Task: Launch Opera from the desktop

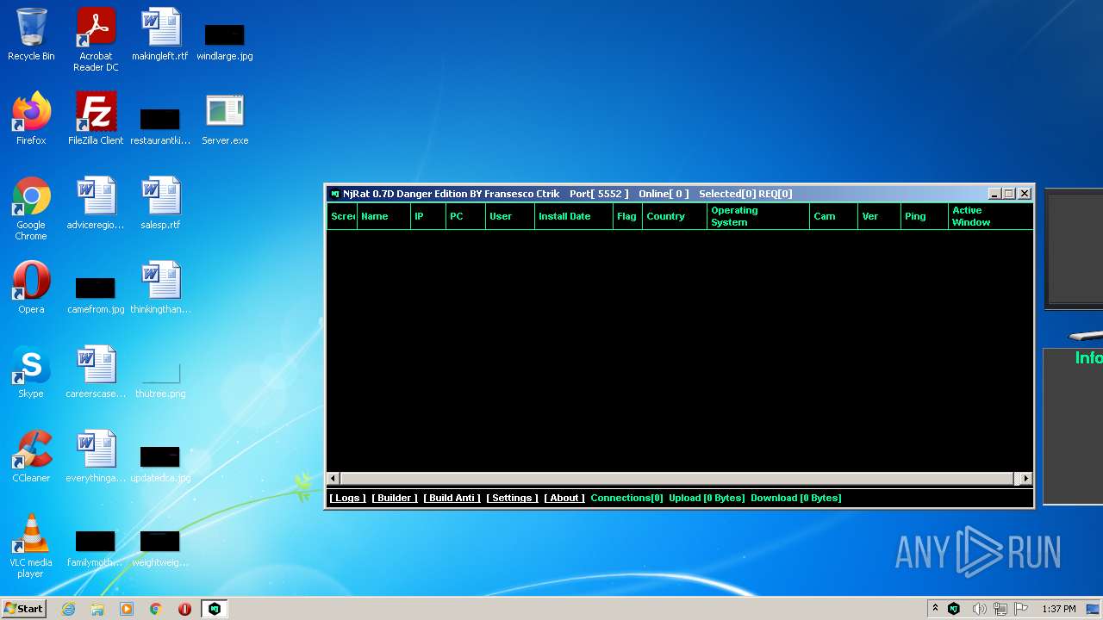Action: click(31, 288)
